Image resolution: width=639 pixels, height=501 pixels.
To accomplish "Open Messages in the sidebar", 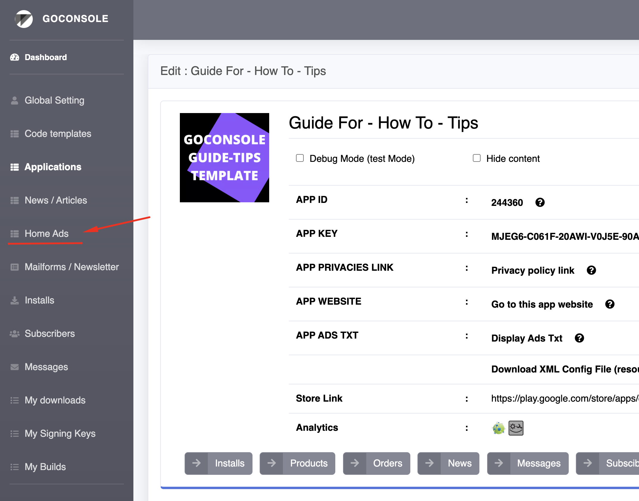I will coord(46,367).
